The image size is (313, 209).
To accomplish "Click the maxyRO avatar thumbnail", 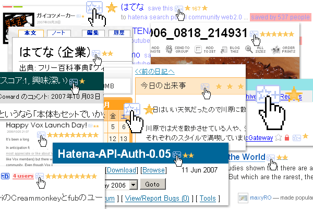I will coord(243,198).
